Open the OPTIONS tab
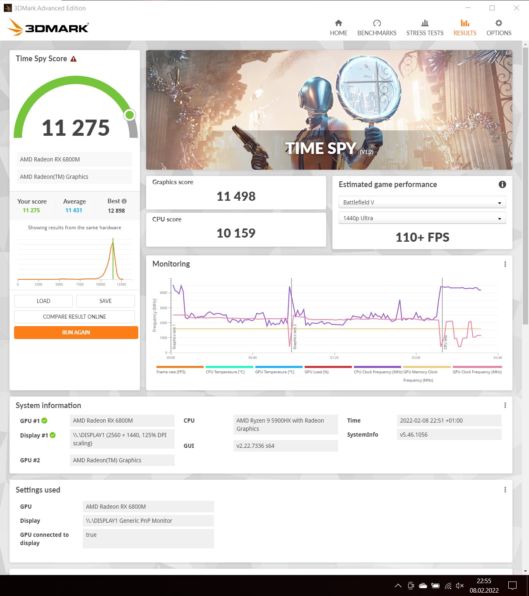Screen dimensions: 529x596 tap(499, 28)
